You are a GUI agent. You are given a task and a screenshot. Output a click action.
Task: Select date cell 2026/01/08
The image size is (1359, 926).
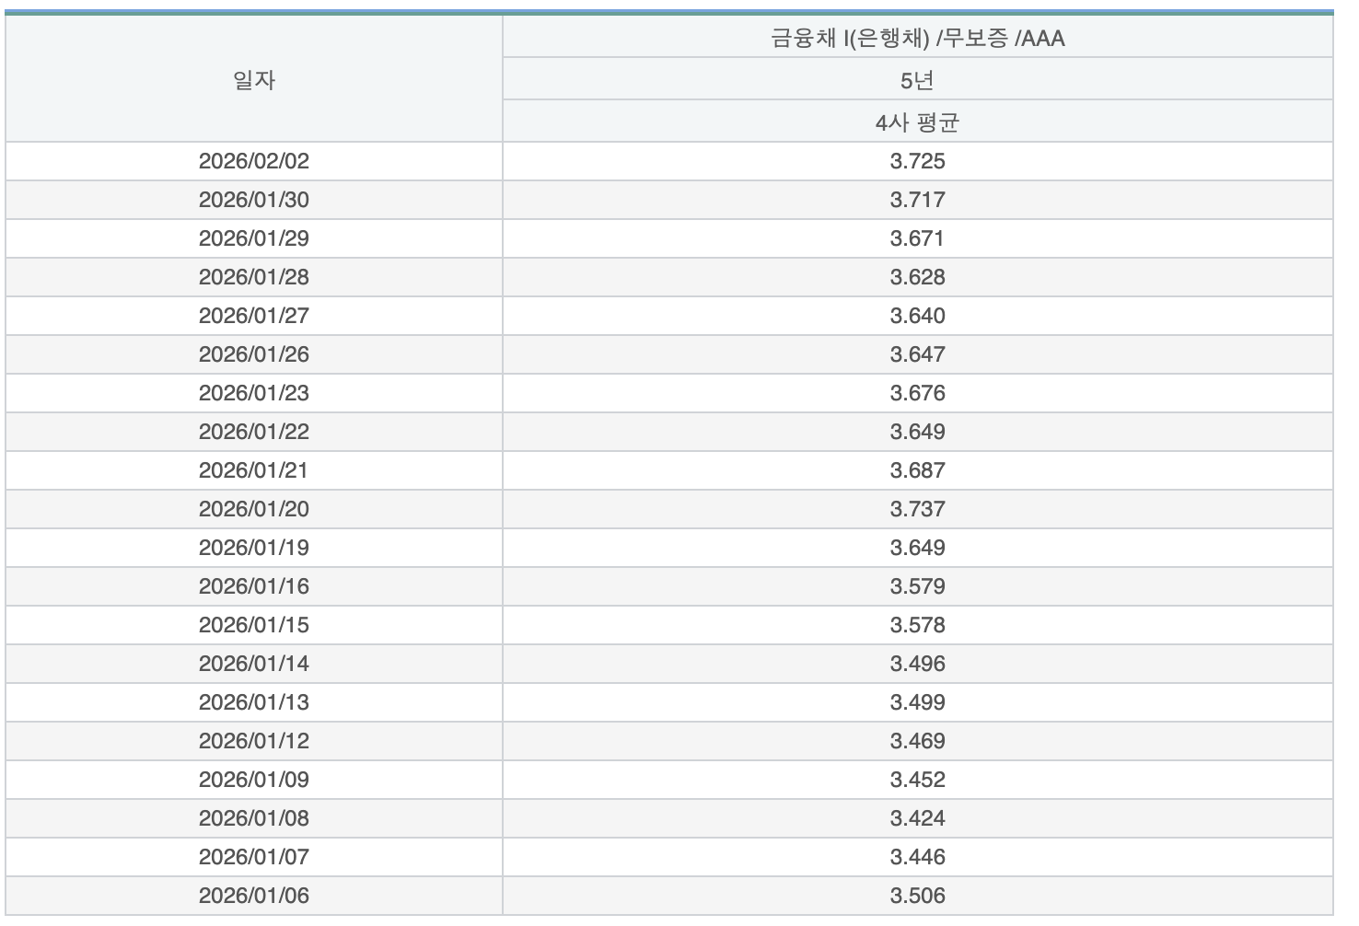pyautogui.click(x=254, y=818)
